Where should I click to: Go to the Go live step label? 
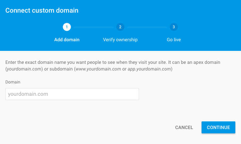174,40
